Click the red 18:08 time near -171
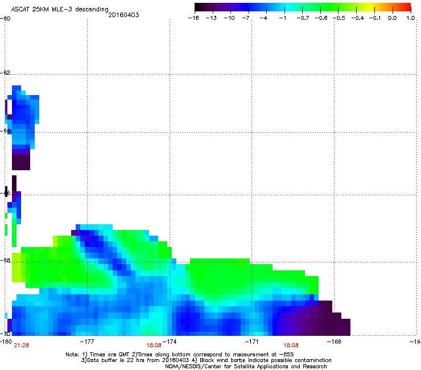The width and height of the screenshot is (421, 370). 291,346
